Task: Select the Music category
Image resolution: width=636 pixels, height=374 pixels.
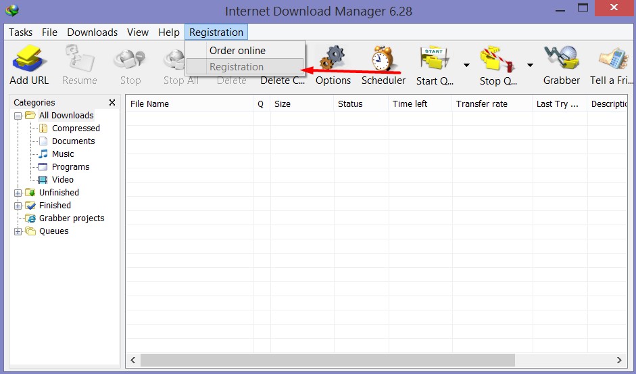Action: (x=63, y=154)
